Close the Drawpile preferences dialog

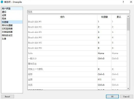pyautogui.click(x=131, y=2)
